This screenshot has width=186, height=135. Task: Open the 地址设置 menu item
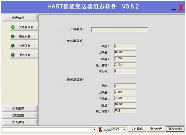coord(24,36)
